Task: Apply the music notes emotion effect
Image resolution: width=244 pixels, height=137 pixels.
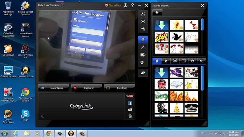Action: (x=191, y=37)
